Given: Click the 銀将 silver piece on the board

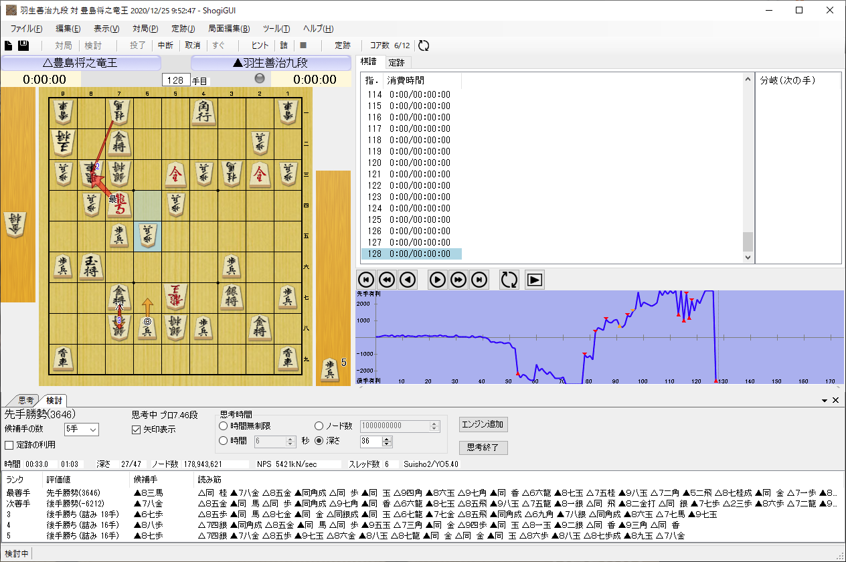Looking at the screenshot, I should [232, 298].
